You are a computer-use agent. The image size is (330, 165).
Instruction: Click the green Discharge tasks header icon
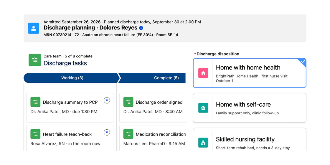tap(35, 60)
